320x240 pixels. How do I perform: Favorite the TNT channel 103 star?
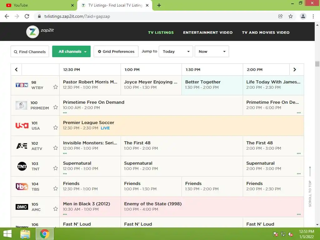pos(56,168)
